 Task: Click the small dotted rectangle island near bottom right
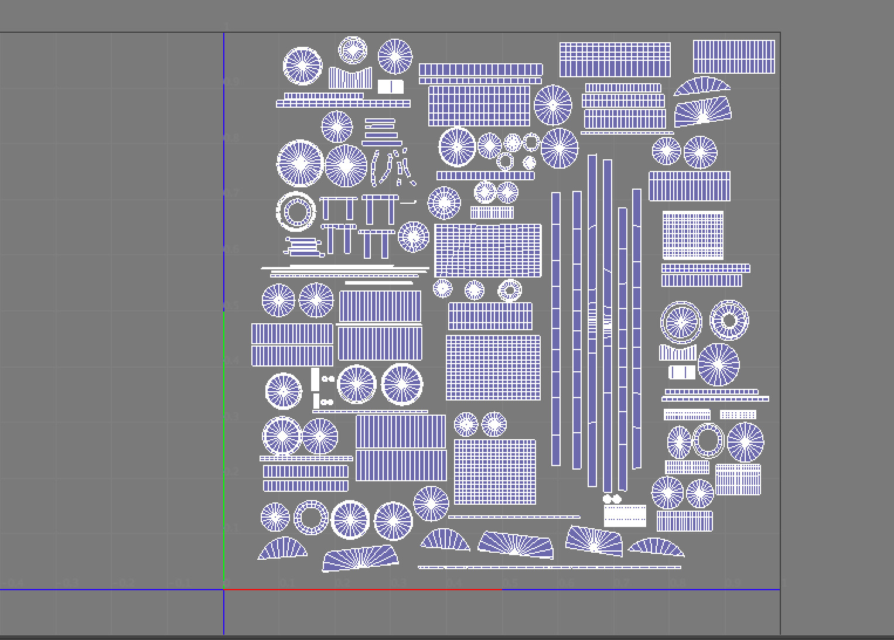tap(624, 515)
